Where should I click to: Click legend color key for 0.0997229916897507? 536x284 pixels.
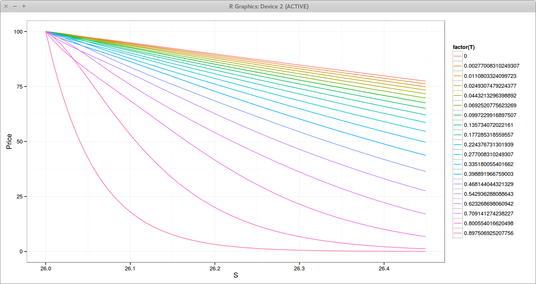tap(458, 115)
